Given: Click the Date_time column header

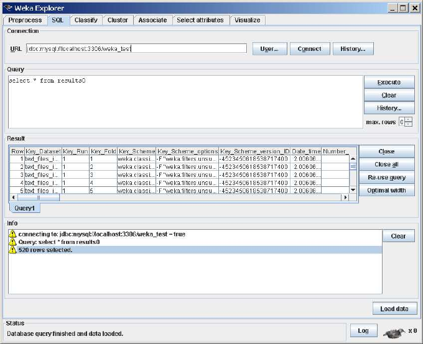Looking at the screenshot, I should click(x=306, y=152).
